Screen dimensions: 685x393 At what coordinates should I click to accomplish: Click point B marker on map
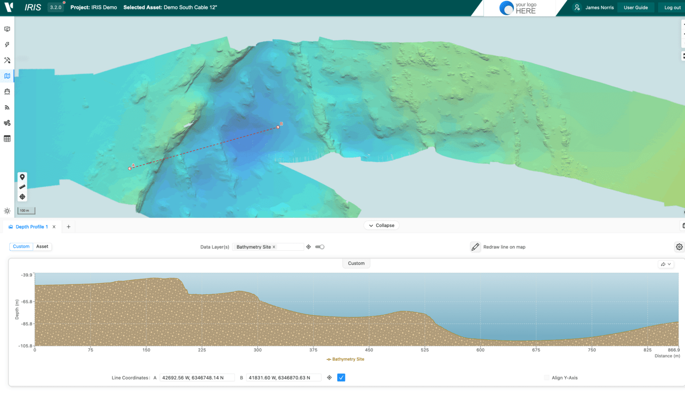278,127
